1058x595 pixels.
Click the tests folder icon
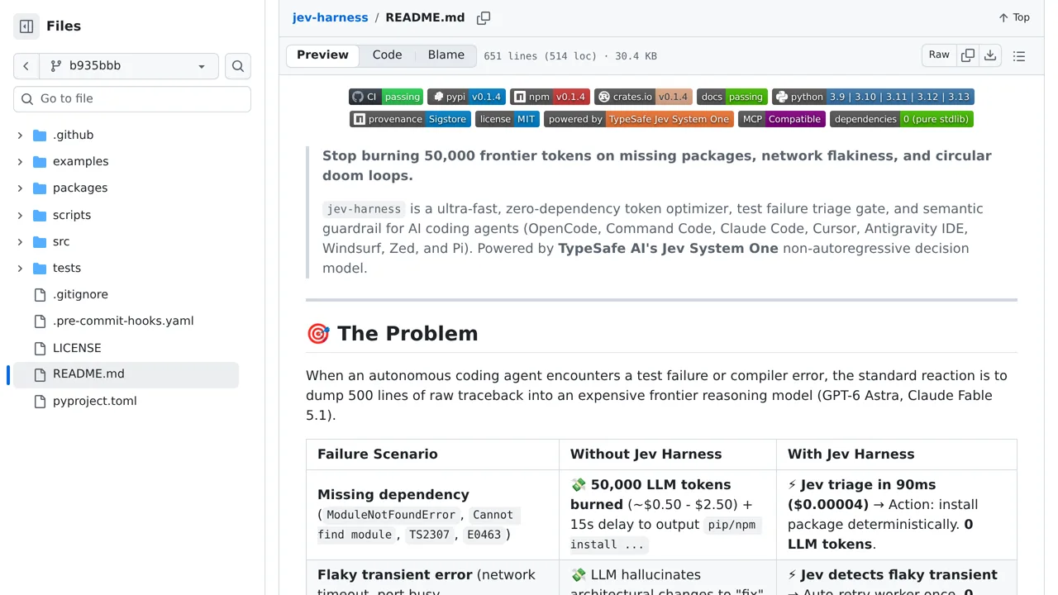click(40, 268)
